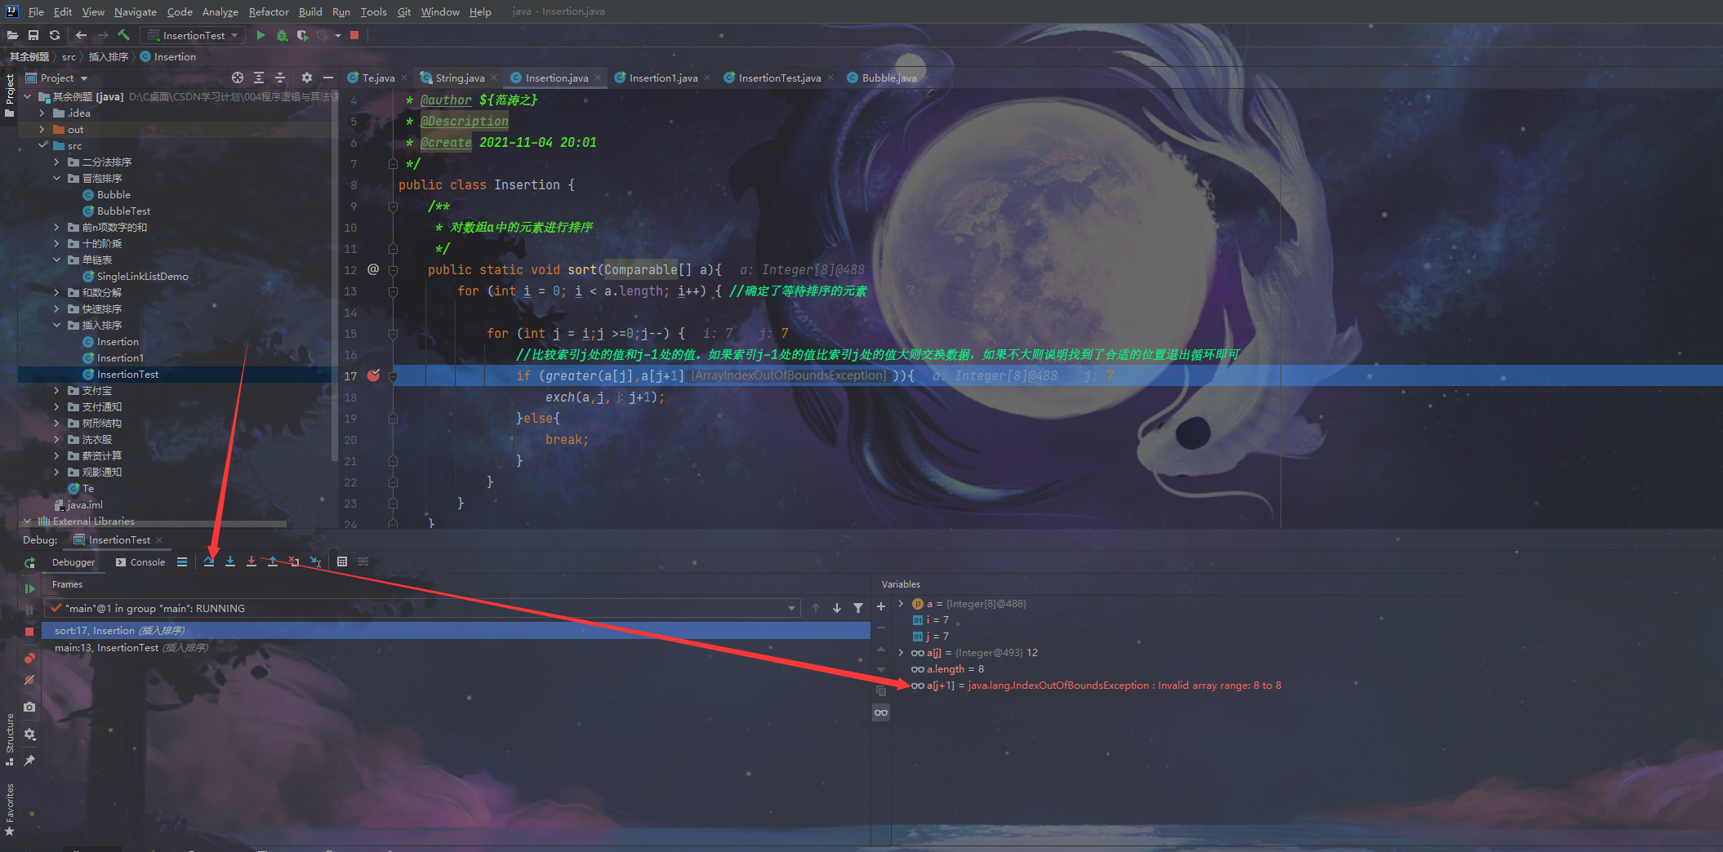Open the InsertionTest run configuration dropdown

pyautogui.click(x=194, y=35)
